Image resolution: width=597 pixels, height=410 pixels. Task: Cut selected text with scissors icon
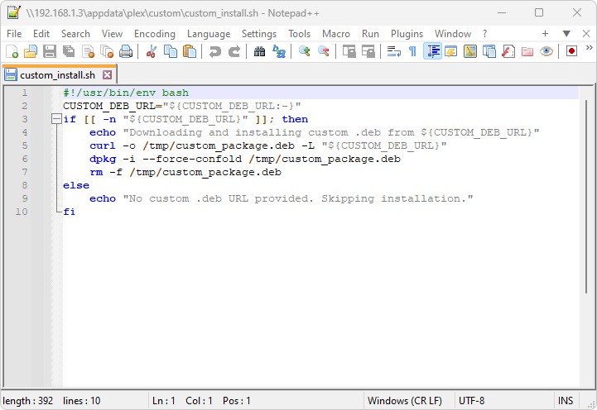pyautogui.click(x=152, y=51)
